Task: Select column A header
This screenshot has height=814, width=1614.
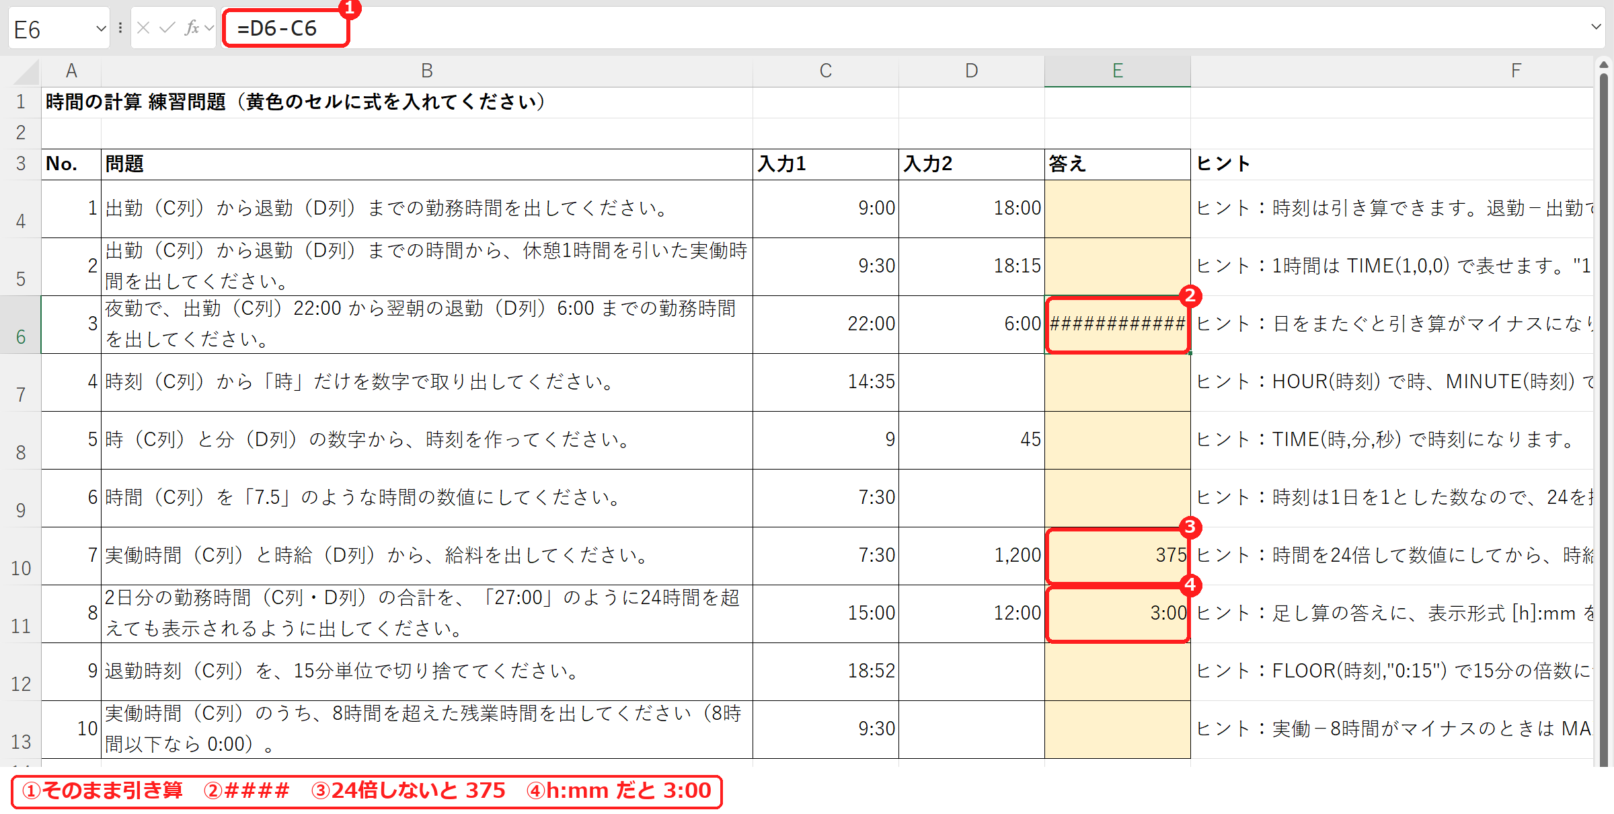Action: point(71,71)
